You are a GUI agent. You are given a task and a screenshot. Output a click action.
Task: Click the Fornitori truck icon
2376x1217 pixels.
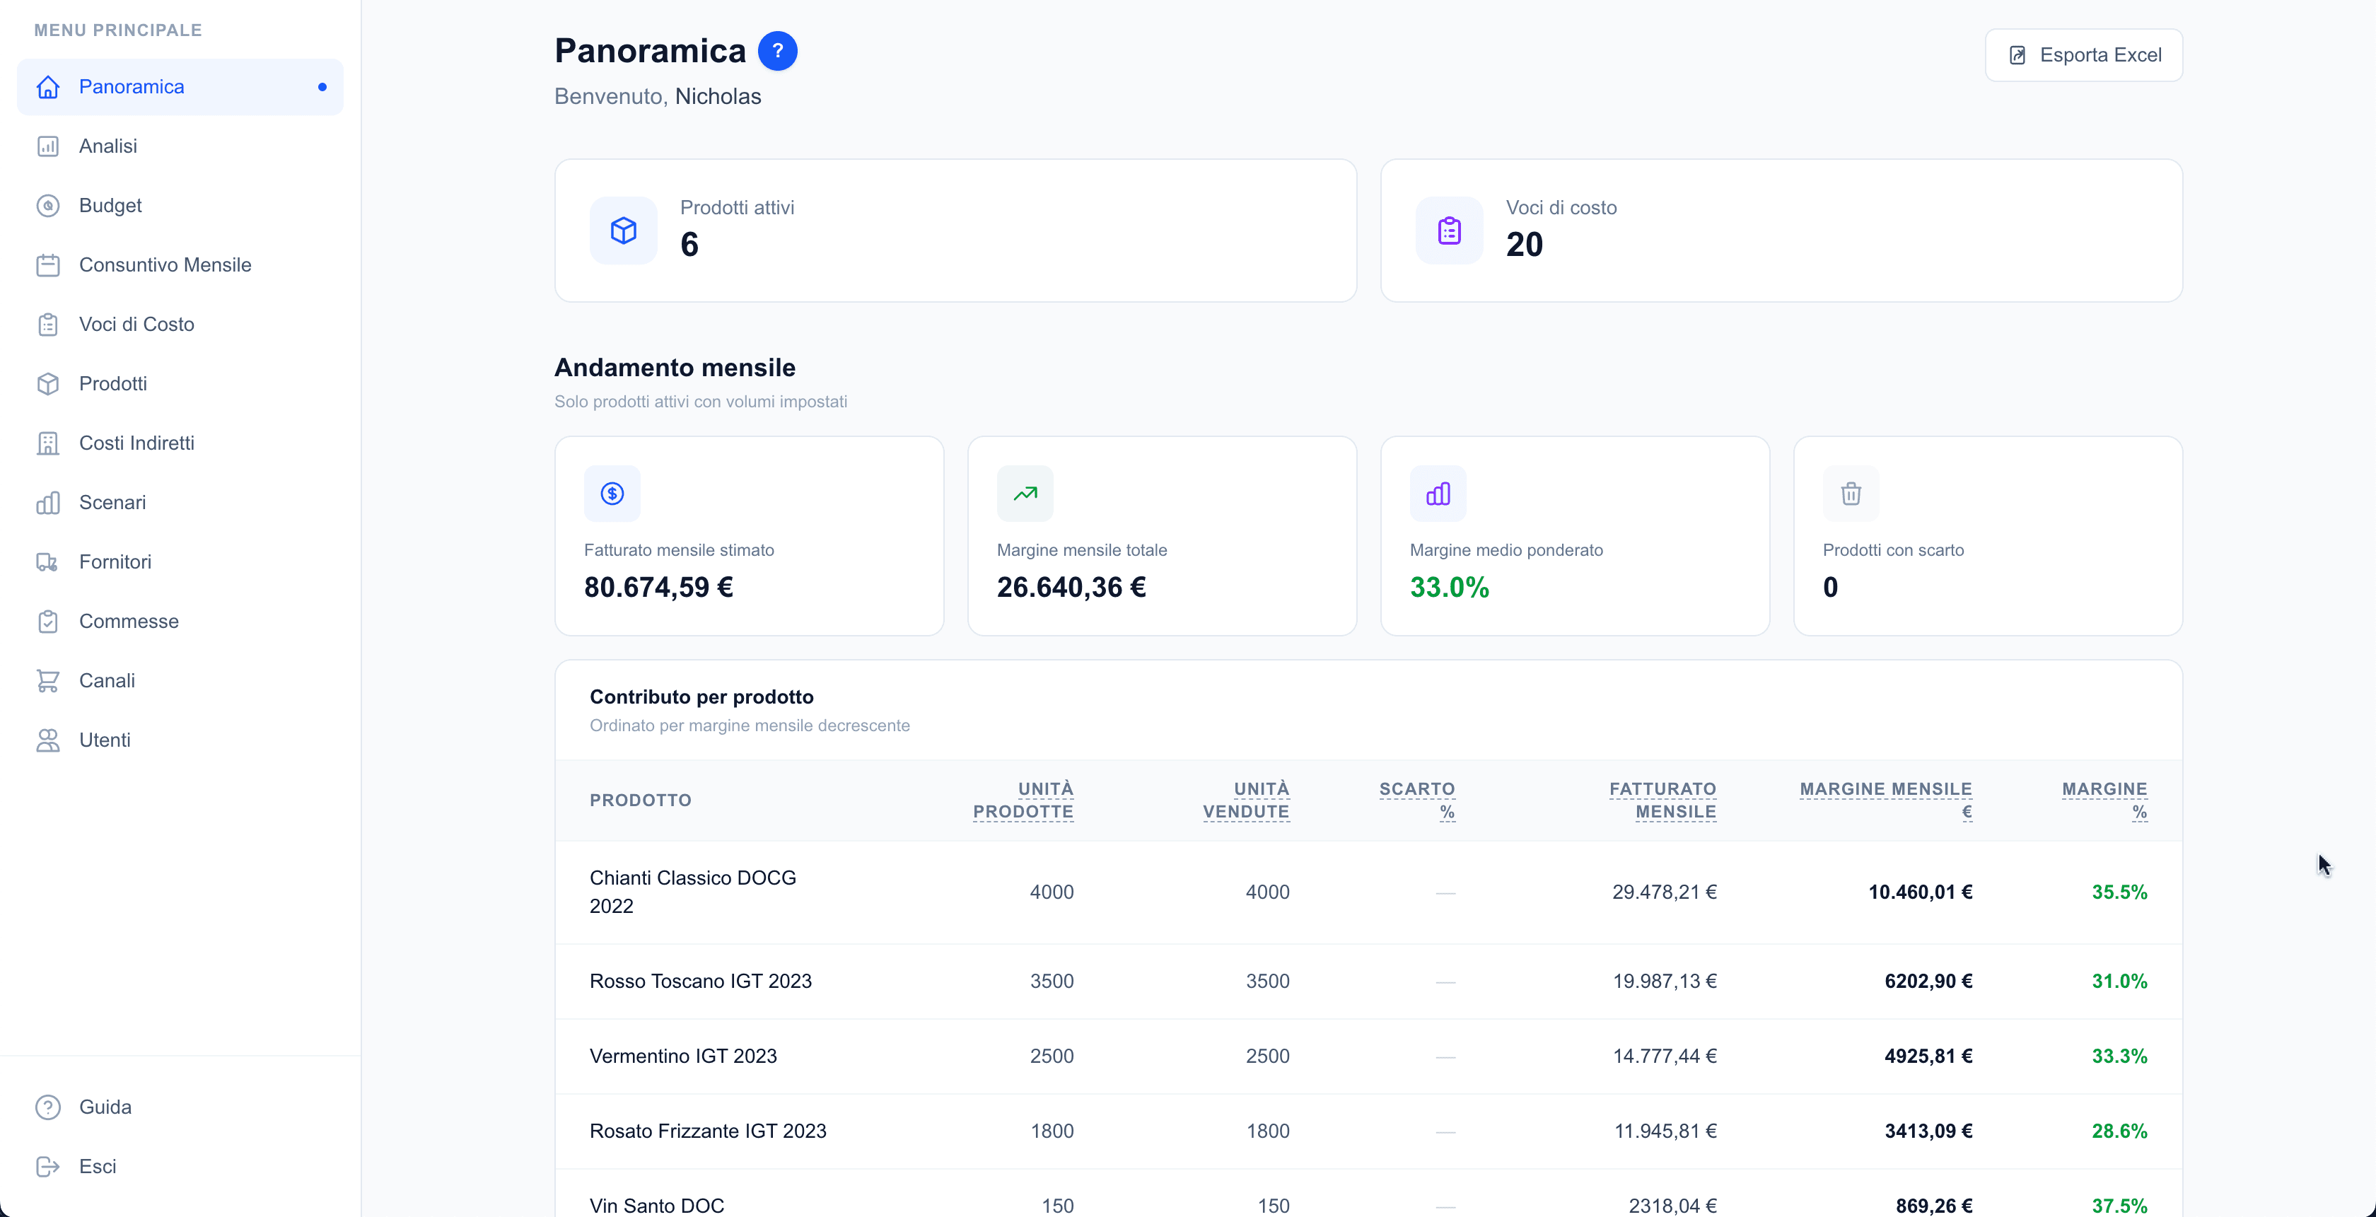(x=48, y=562)
